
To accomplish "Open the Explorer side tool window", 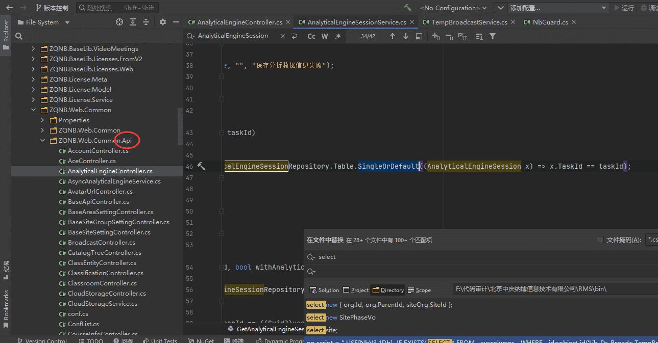I will [6, 35].
